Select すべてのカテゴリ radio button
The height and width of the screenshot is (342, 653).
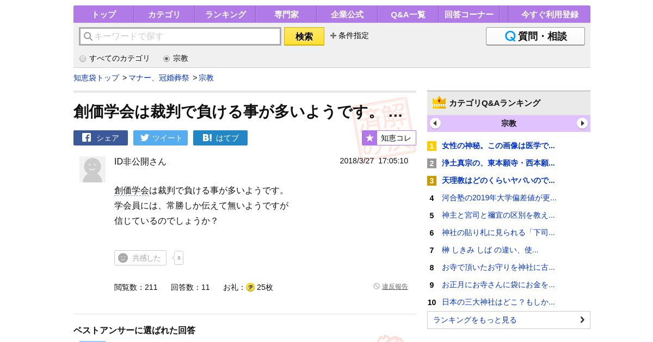point(83,59)
